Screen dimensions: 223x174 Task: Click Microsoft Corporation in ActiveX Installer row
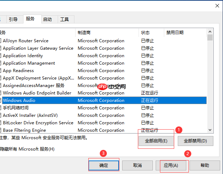pos(101,115)
